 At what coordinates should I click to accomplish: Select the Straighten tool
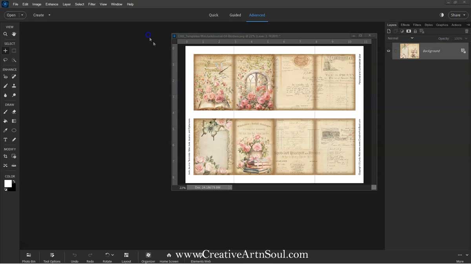pyautogui.click(x=14, y=165)
